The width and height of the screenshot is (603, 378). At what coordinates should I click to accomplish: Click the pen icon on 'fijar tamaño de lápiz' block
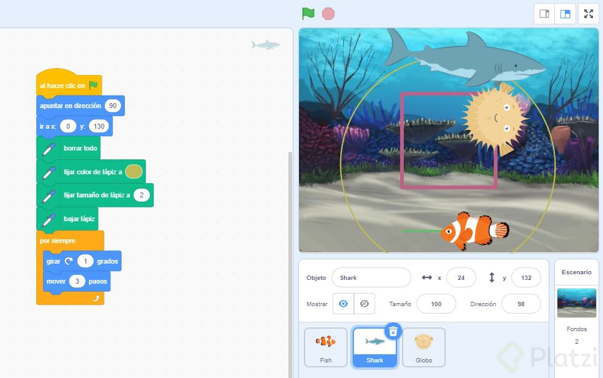49,196
